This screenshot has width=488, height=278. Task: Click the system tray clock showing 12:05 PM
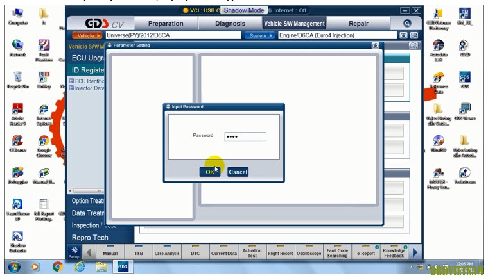coord(464,264)
